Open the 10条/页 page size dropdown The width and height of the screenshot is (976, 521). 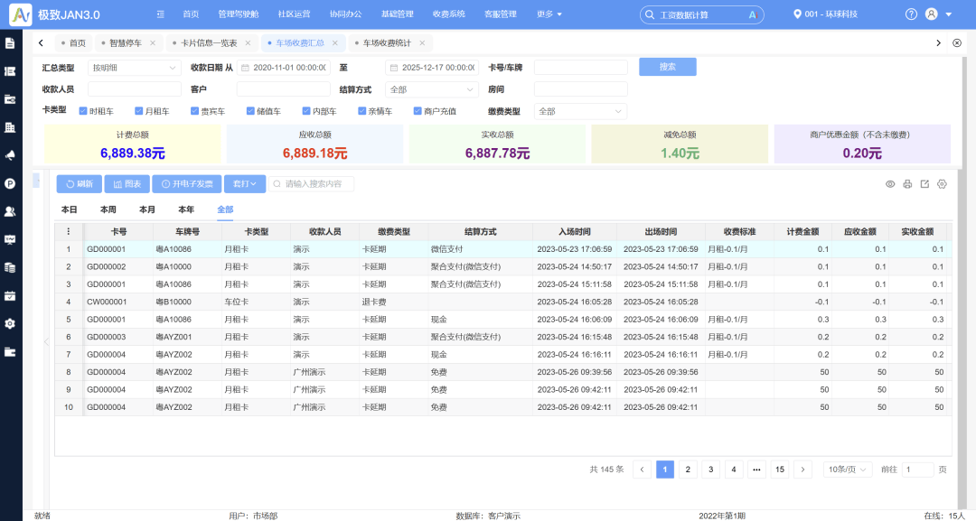846,470
